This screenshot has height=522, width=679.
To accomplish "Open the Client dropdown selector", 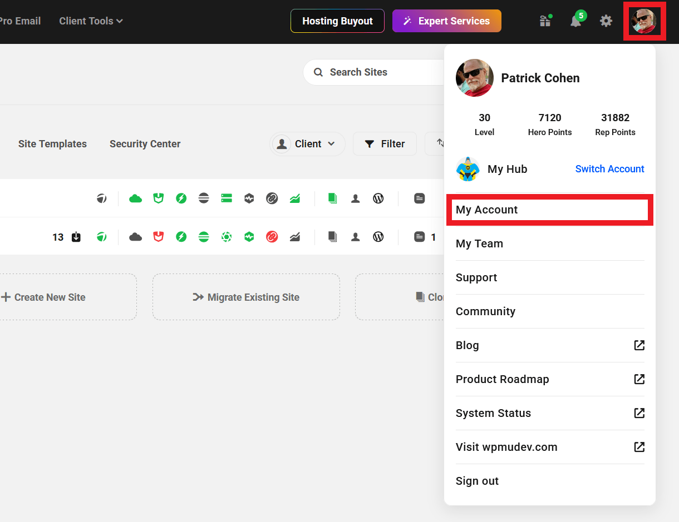I will click(x=307, y=144).
